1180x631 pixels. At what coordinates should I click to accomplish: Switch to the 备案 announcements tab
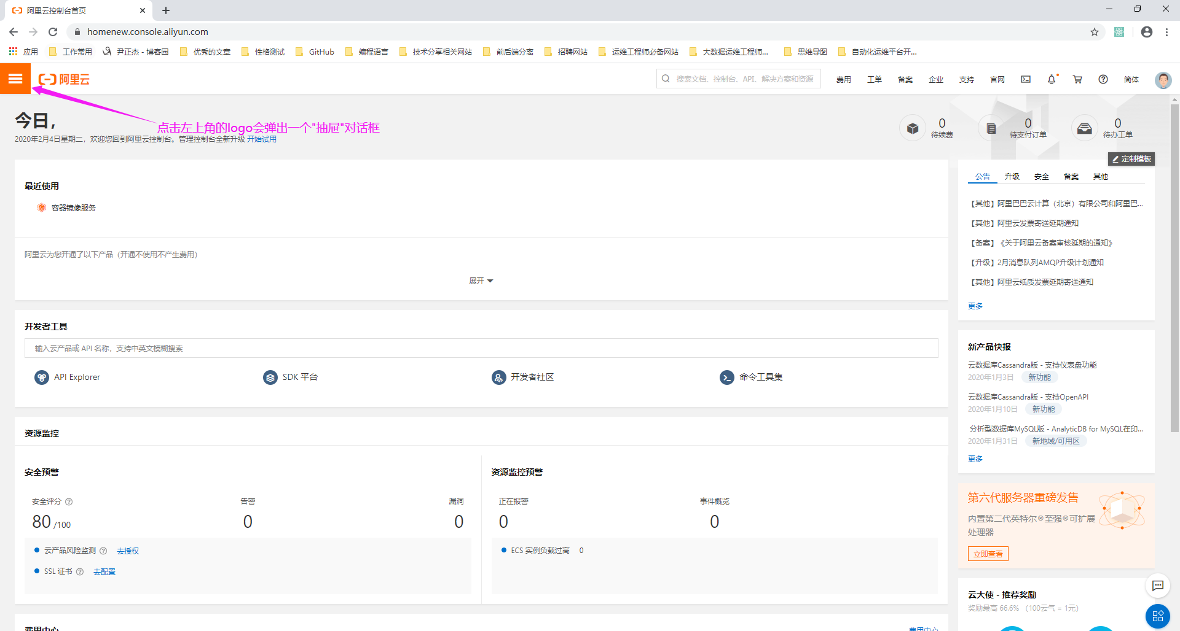[1071, 177]
